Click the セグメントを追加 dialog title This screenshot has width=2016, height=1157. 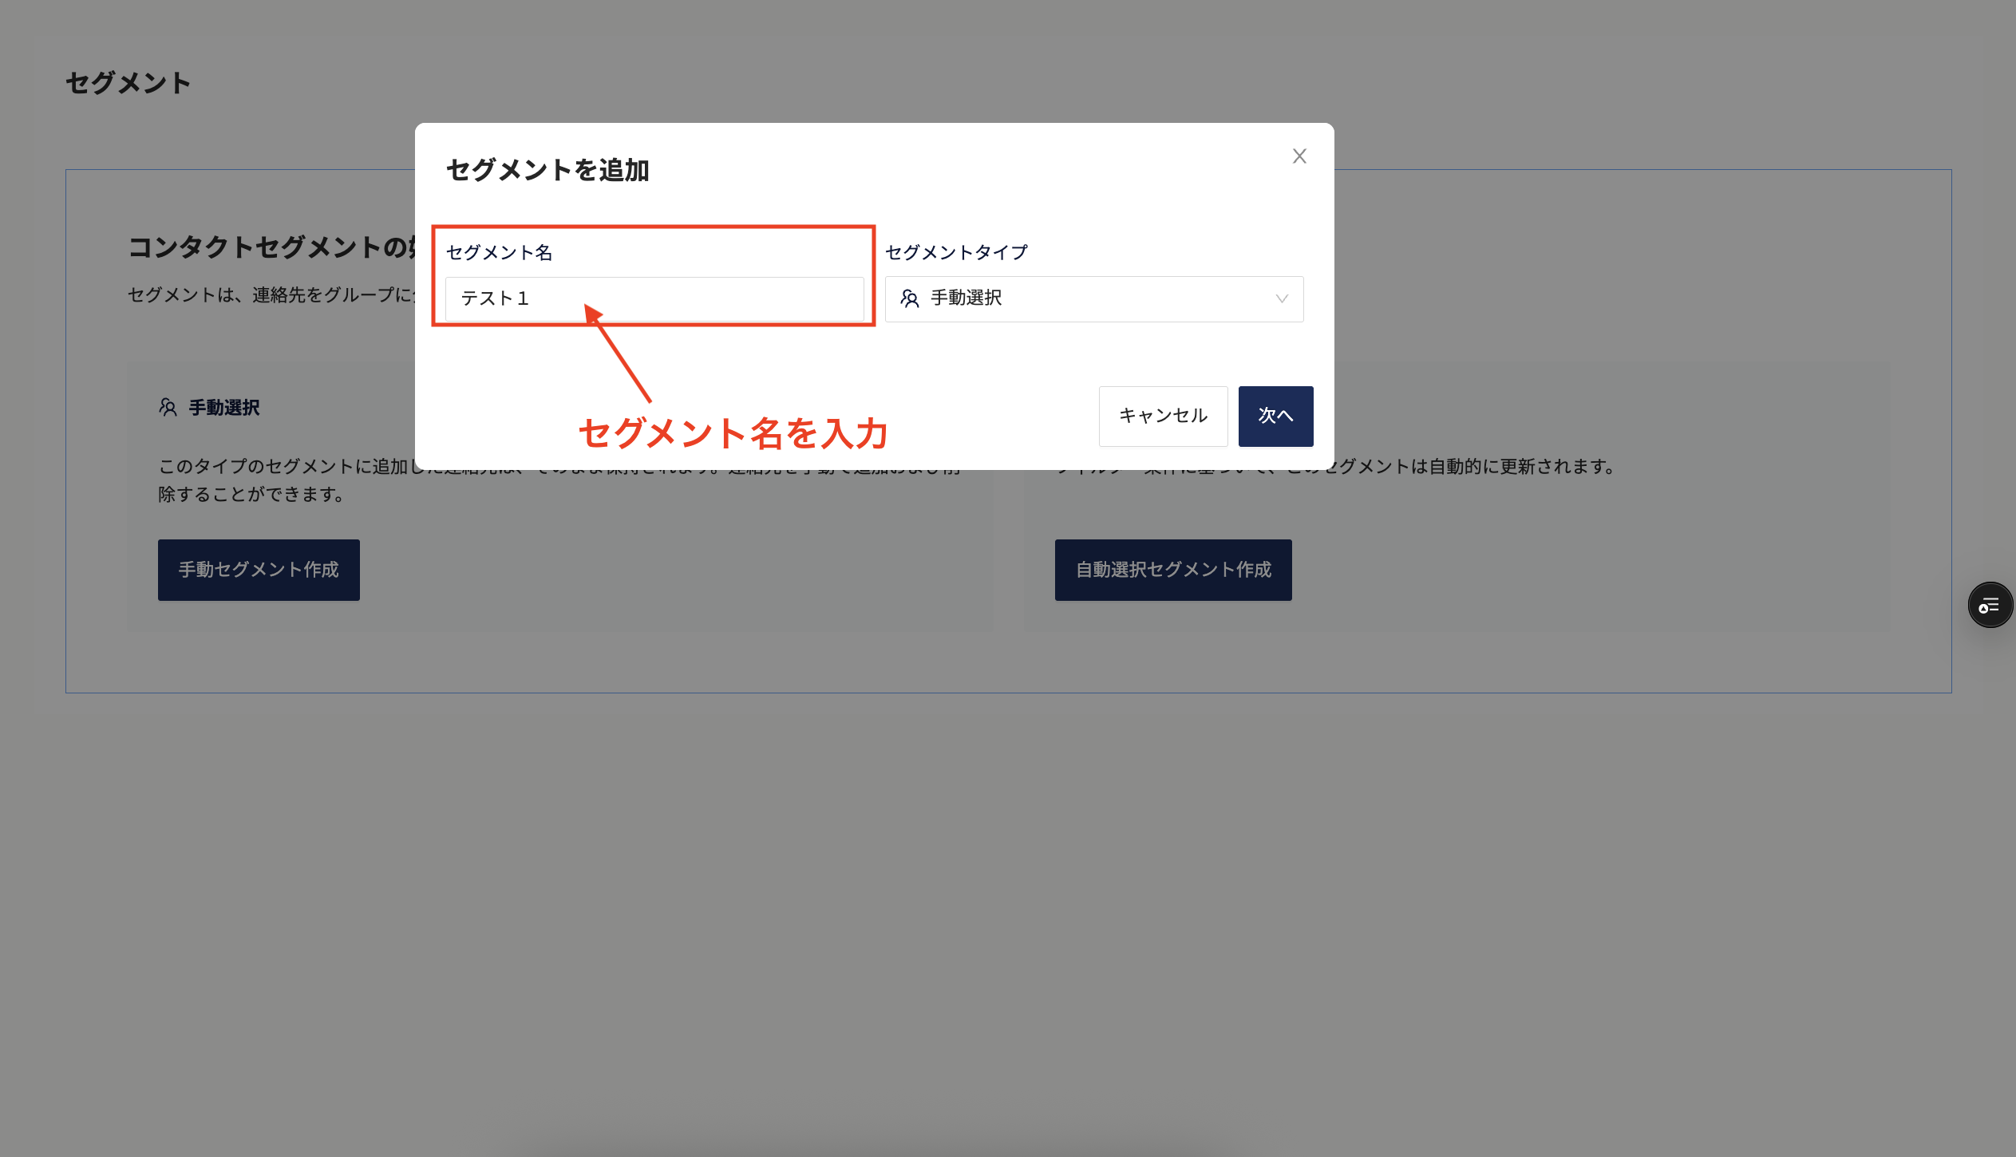pyautogui.click(x=547, y=170)
